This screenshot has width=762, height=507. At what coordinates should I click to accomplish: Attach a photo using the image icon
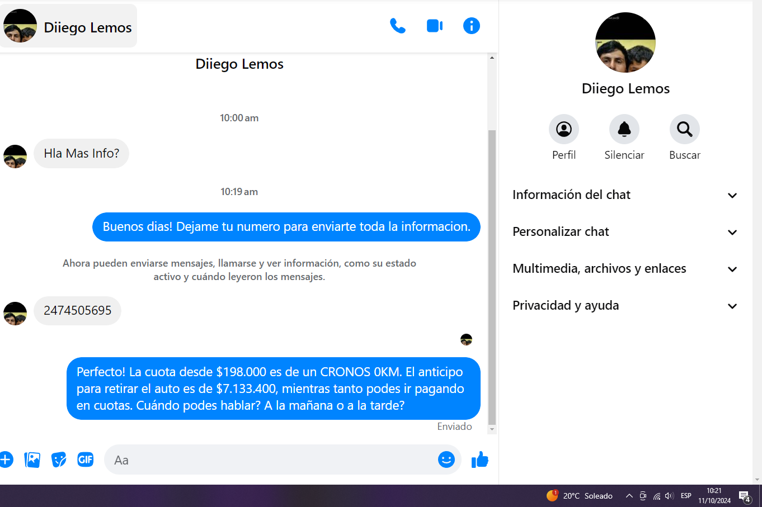click(32, 459)
